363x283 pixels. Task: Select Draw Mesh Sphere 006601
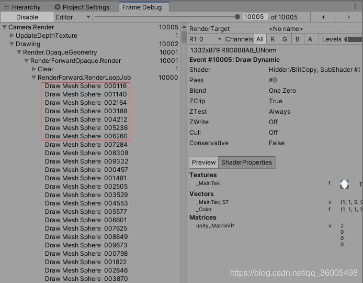86,220
